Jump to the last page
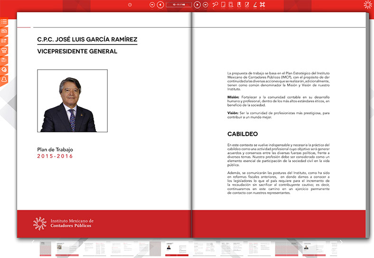Image resolution: width=374 pixels, height=258 pixels. pyautogui.click(x=205, y=5)
